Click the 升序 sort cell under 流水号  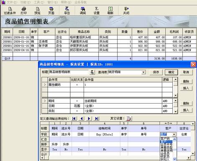pos(66,144)
